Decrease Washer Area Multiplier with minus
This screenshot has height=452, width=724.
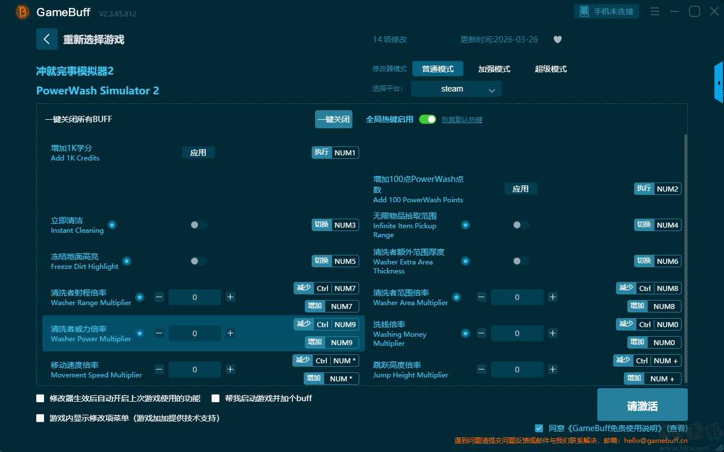pos(481,297)
